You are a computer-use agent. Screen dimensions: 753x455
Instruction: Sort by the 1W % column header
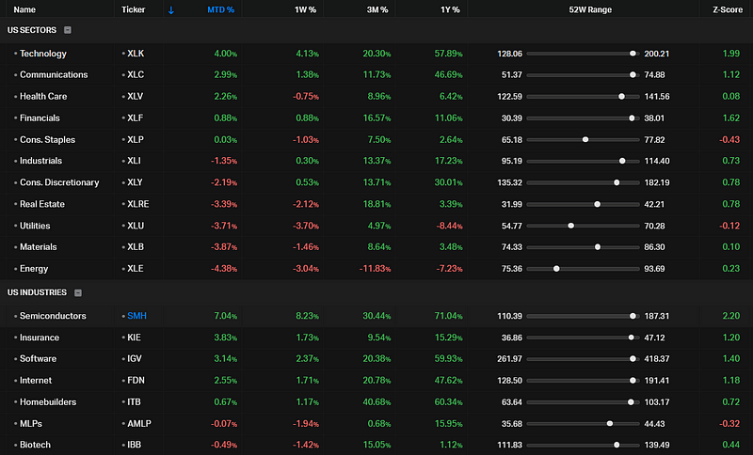[x=305, y=9]
